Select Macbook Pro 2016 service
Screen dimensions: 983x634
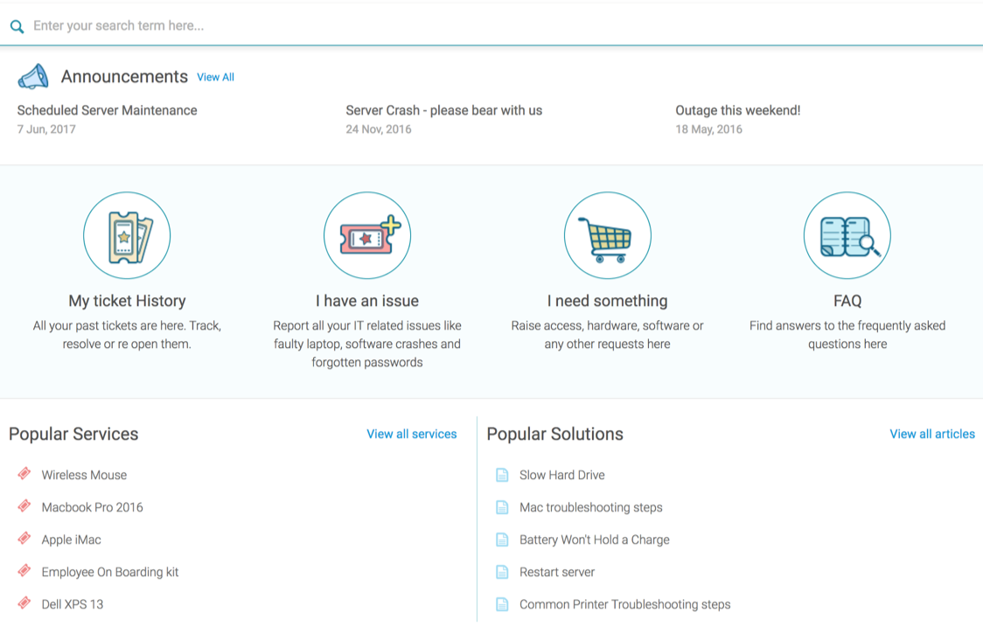point(92,507)
